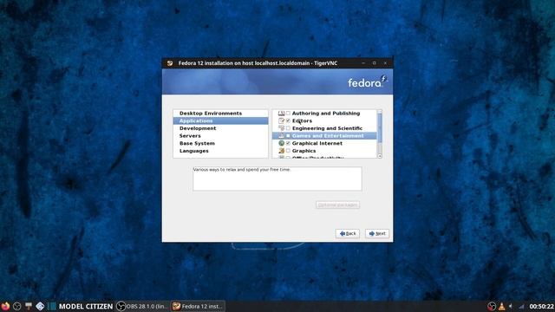This screenshot has width=555, height=312.
Task: Check the Graphics checkbox
Action: [288, 151]
